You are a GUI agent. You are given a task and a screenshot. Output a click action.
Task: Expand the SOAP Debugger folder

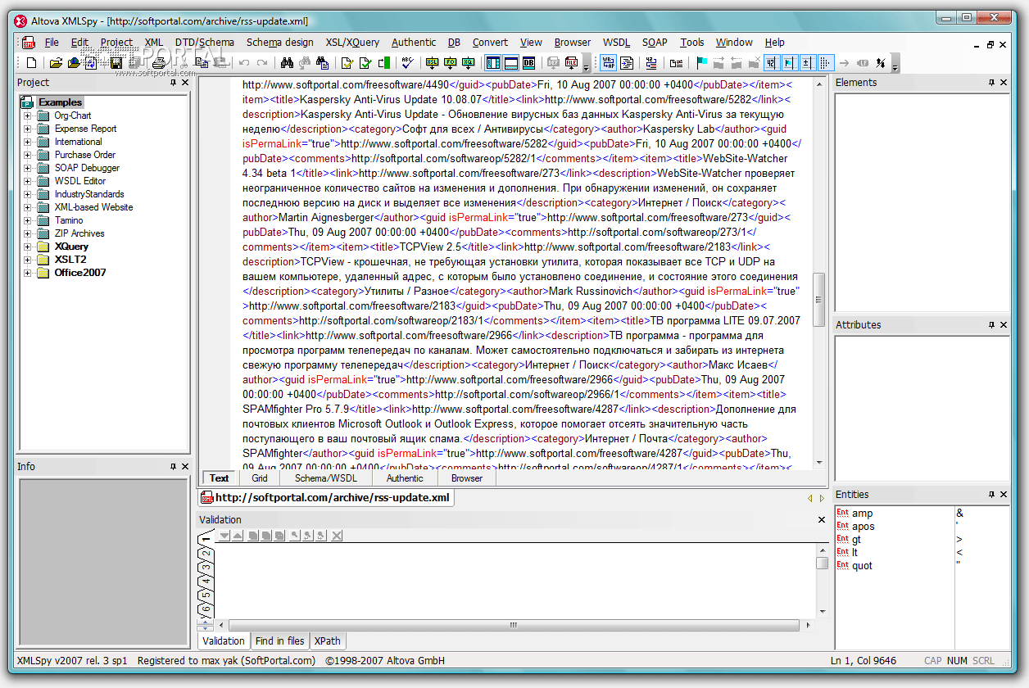point(27,168)
